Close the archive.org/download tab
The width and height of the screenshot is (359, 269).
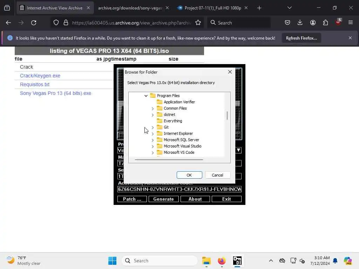click(x=167, y=8)
